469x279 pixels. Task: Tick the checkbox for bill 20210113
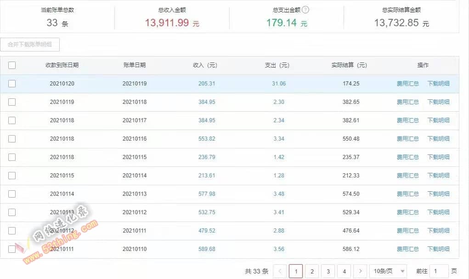[x=12, y=194]
